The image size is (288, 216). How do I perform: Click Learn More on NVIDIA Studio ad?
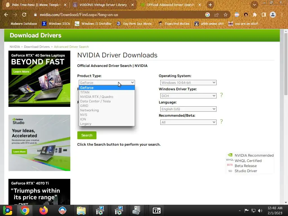(x=19, y=152)
